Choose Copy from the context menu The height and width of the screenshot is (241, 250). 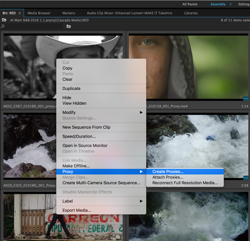point(101,68)
